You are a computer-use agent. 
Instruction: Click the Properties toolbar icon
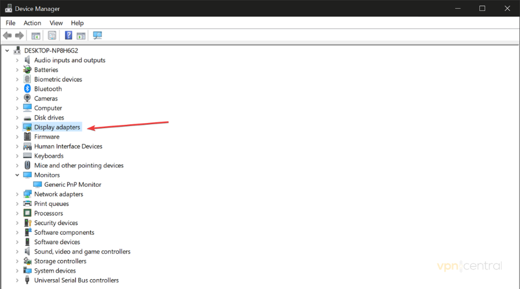point(52,36)
